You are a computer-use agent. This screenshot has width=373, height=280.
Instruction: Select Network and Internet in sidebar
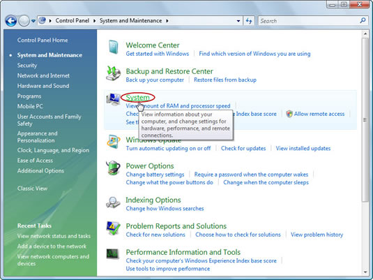43,75
